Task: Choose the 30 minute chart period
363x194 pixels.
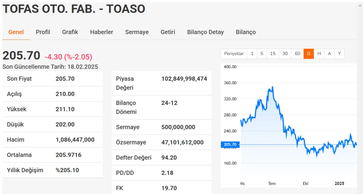Action: pos(285,54)
